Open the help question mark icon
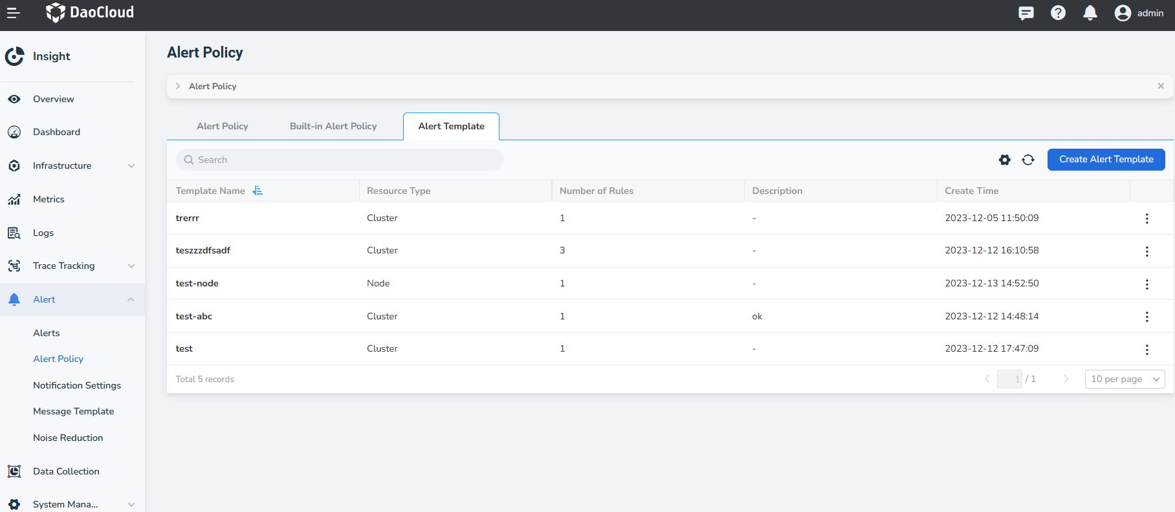Image resolution: width=1175 pixels, height=512 pixels. pyautogui.click(x=1058, y=13)
